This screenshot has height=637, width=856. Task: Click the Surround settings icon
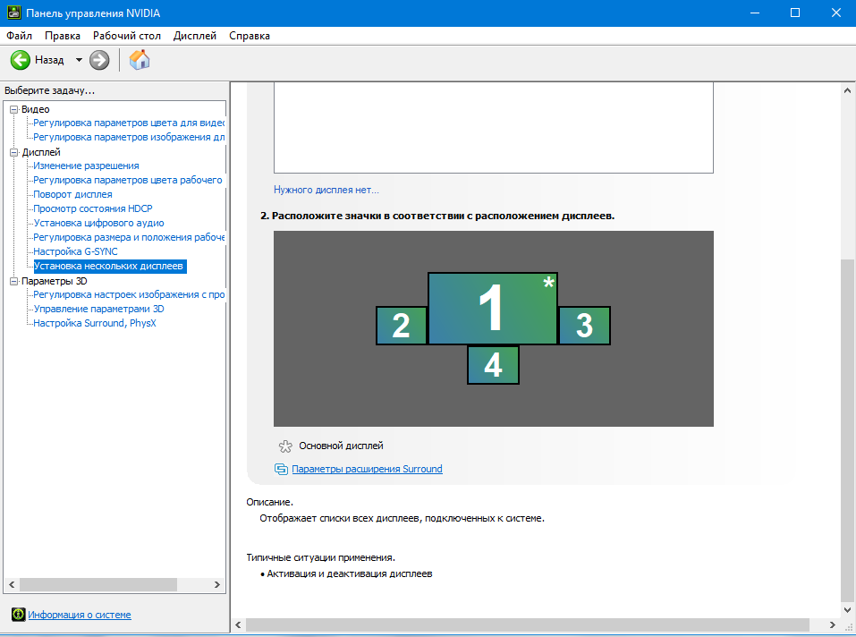pyautogui.click(x=281, y=469)
